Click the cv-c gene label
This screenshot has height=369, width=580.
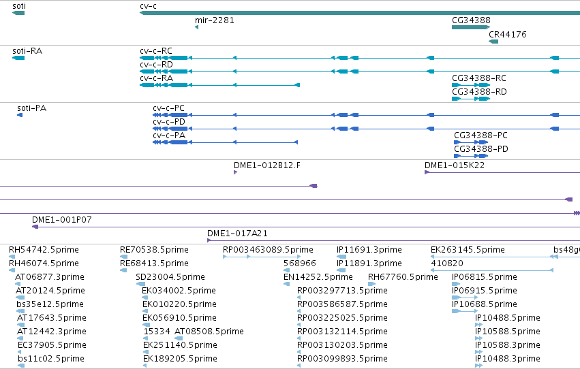tap(148, 6)
